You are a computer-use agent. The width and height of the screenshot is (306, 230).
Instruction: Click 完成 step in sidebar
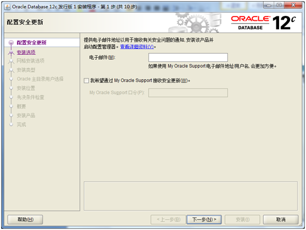(21, 125)
